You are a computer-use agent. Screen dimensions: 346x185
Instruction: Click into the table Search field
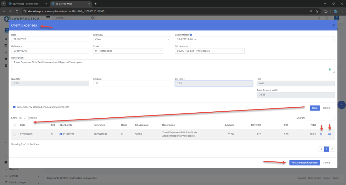(x=320, y=118)
